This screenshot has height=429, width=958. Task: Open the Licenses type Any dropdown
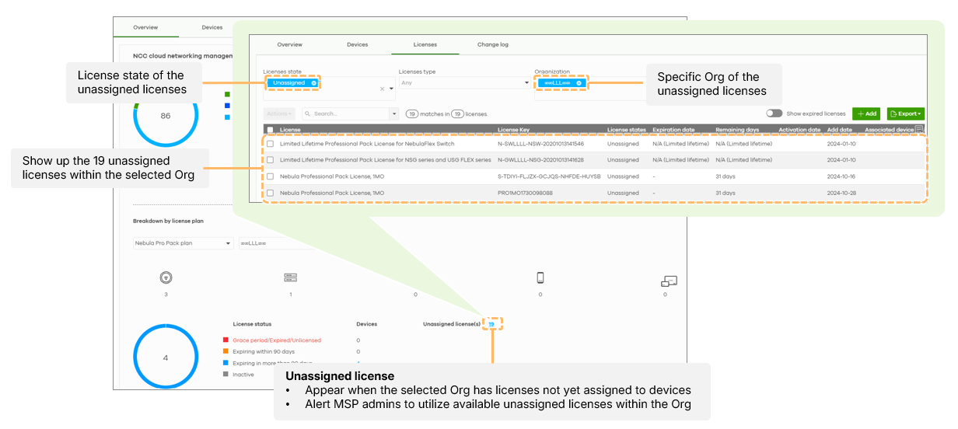coord(464,82)
